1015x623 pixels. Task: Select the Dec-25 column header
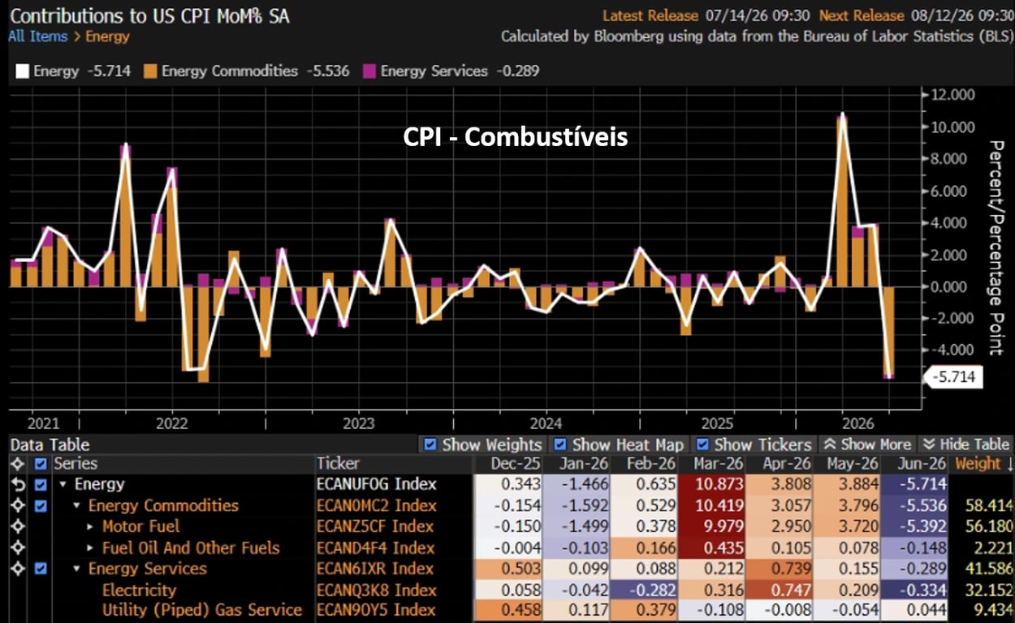coord(514,464)
